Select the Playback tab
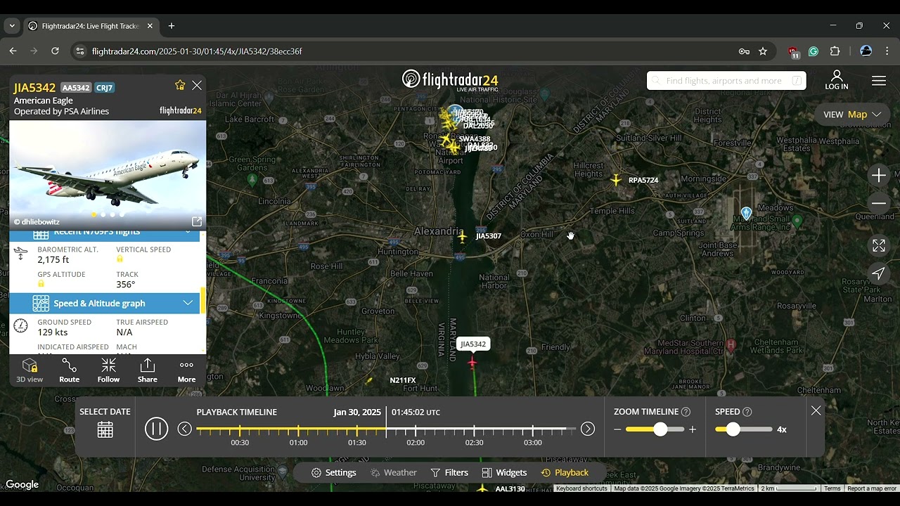 click(x=565, y=472)
